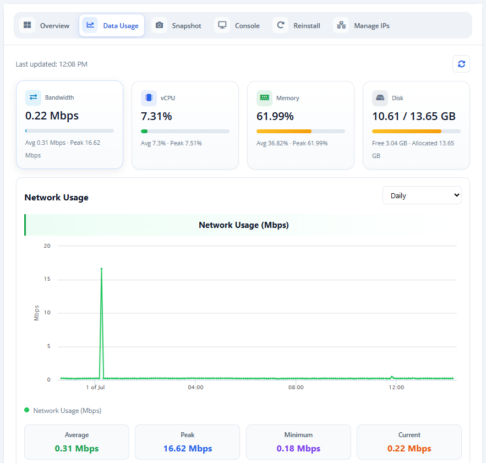The image size is (486, 463).
Task: Click the Console monitor icon
Action: coord(222,25)
